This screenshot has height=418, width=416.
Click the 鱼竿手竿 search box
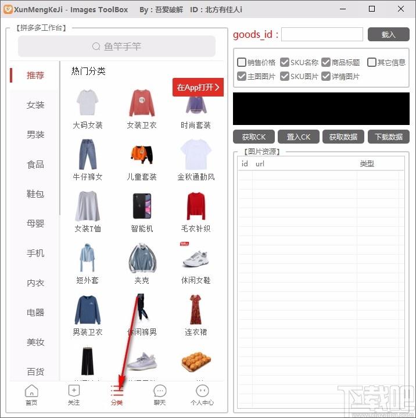tap(117, 47)
